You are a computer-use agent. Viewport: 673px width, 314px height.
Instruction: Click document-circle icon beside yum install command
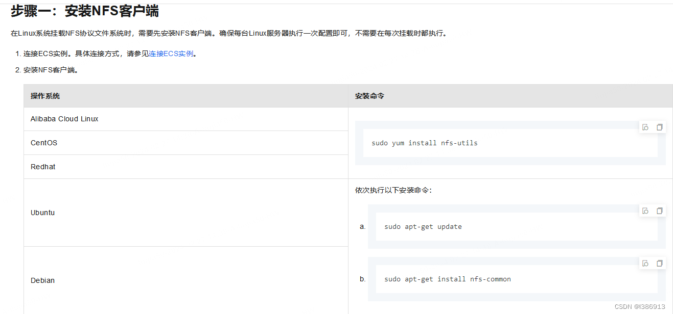pyautogui.click(x=645, y=127)
